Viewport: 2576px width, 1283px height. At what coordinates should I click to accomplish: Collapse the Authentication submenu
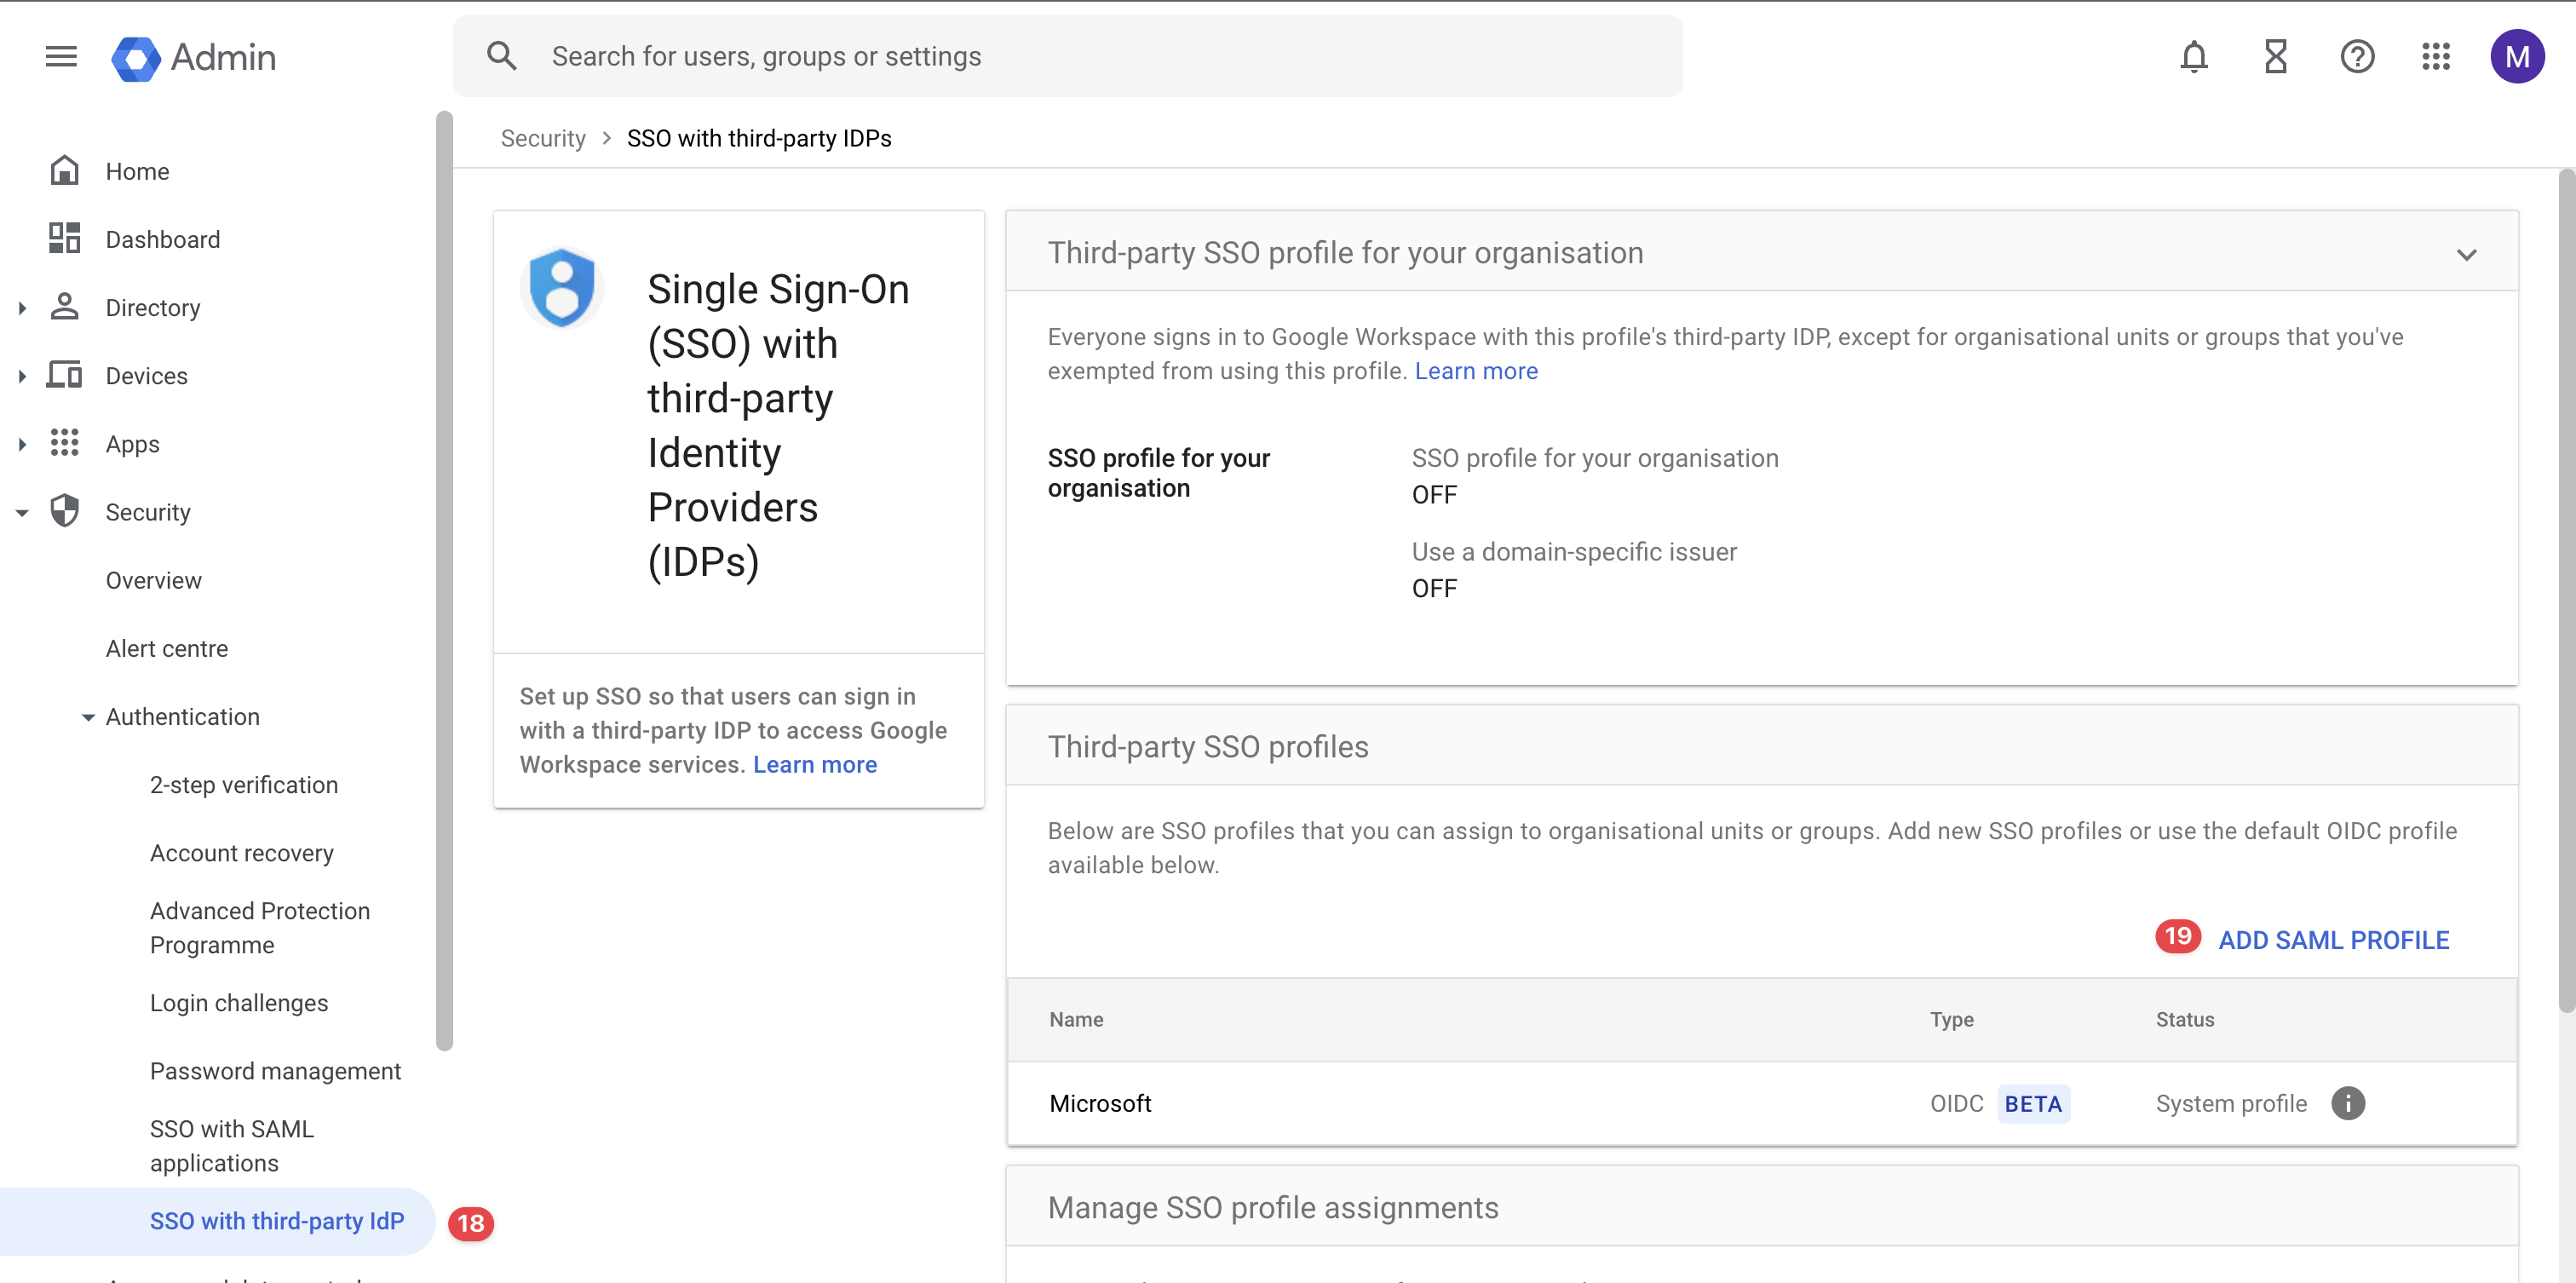88,717
